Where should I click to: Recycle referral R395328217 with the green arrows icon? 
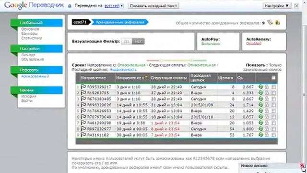(260, 86)
